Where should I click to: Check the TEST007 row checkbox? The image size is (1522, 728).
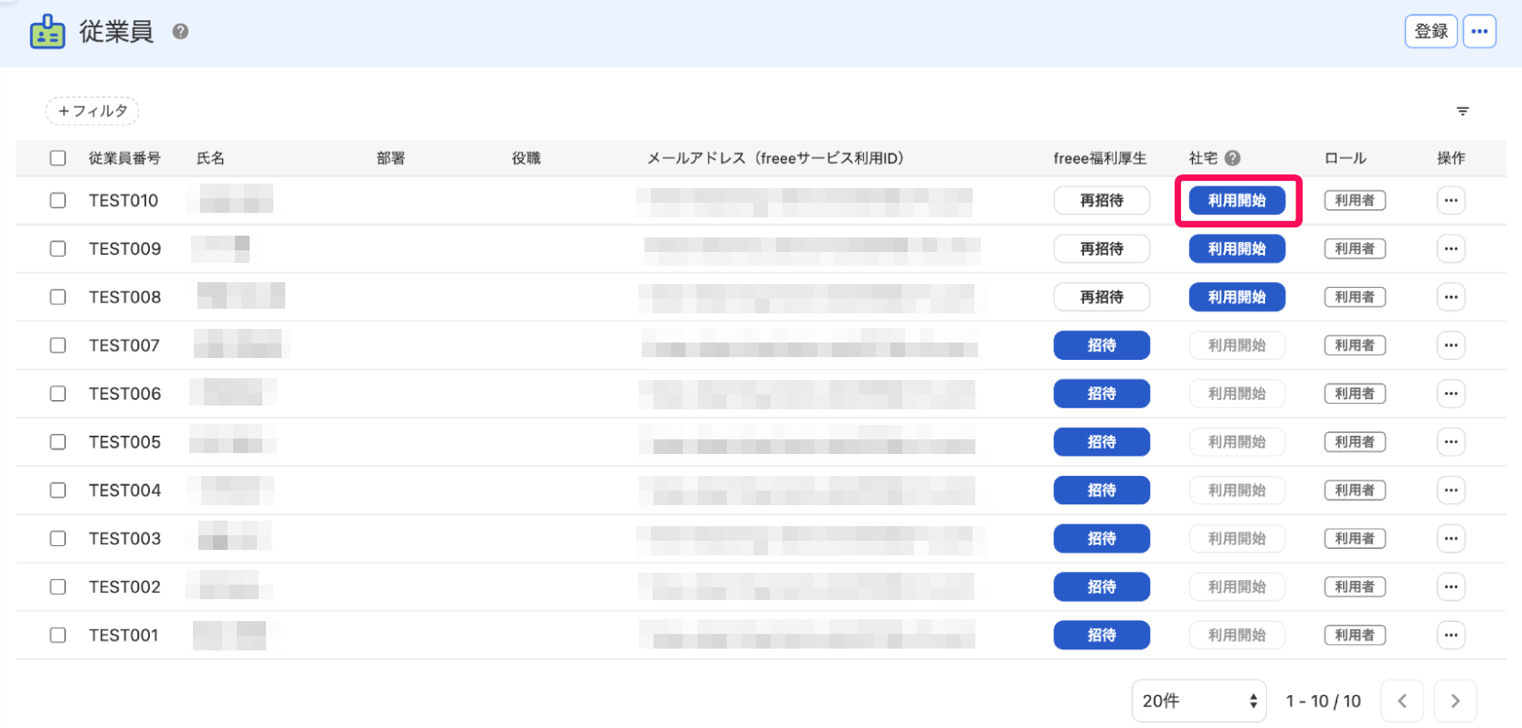pos(58,345)
